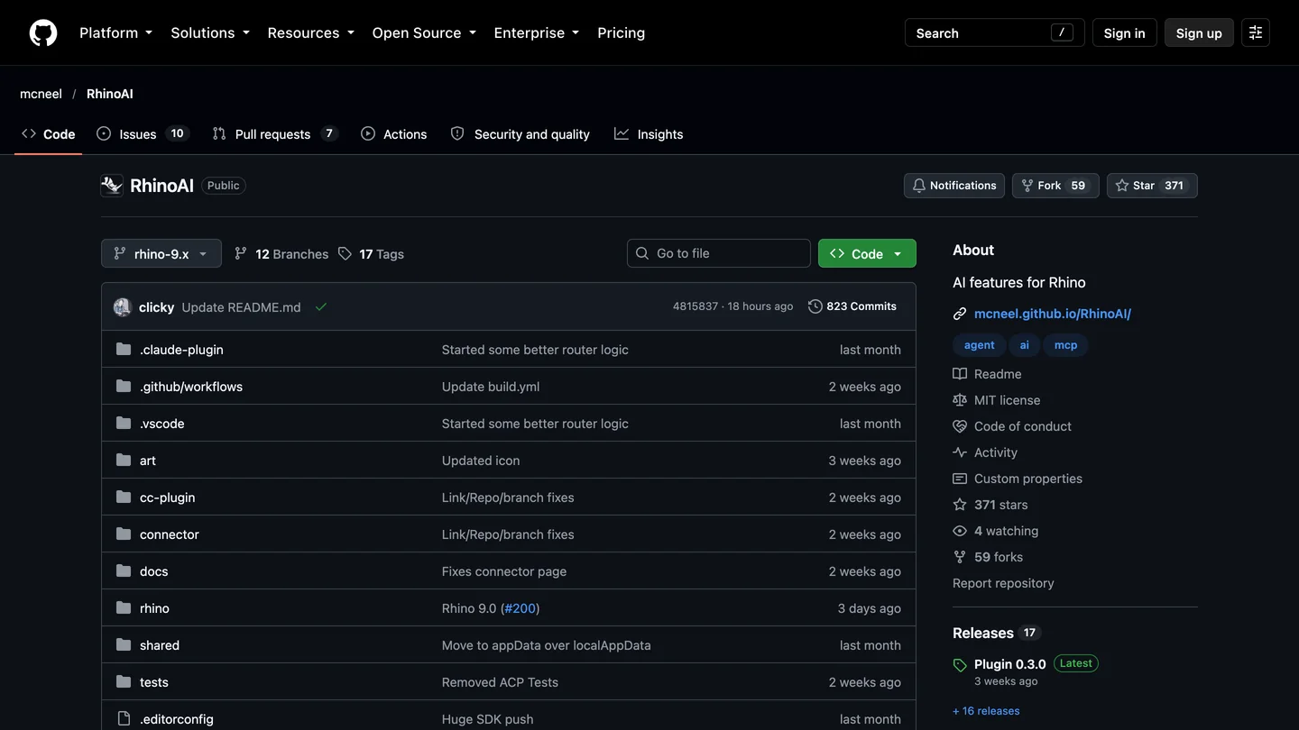Click the art folder icon
Viewport: 1299px width, 730px height.
click(x=124, y=461)
